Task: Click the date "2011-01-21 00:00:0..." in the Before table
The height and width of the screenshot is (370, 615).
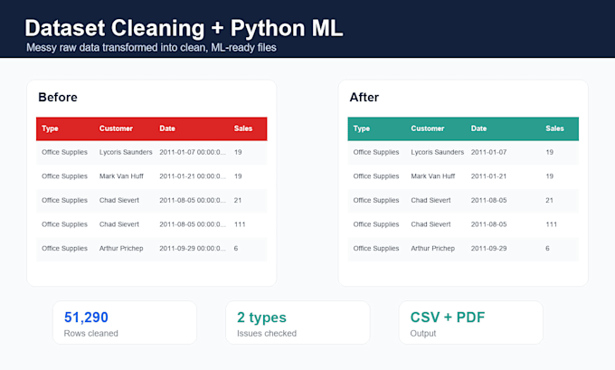Action: 193,176
